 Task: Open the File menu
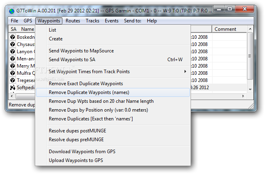14,21
